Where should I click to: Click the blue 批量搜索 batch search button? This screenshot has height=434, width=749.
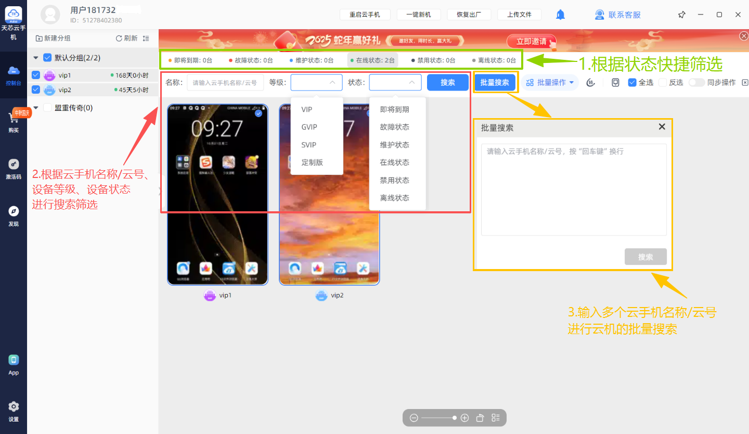(495, 82)
